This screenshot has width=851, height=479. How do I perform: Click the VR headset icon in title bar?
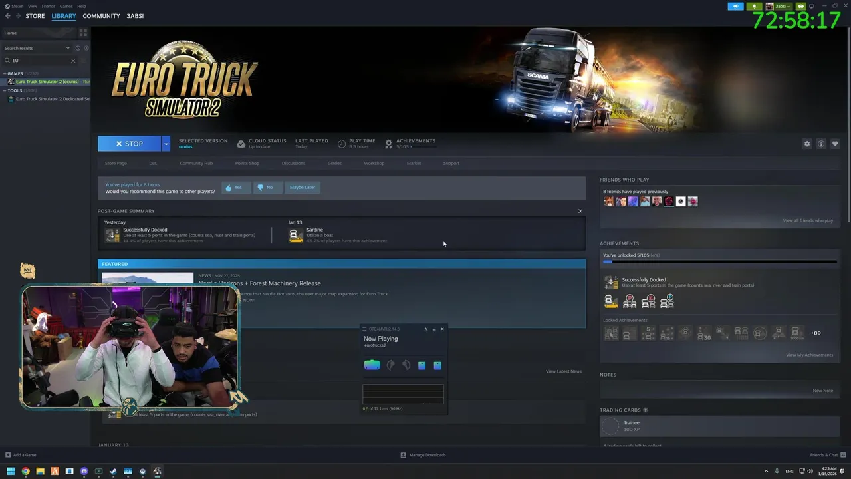[x=800, y=6]
